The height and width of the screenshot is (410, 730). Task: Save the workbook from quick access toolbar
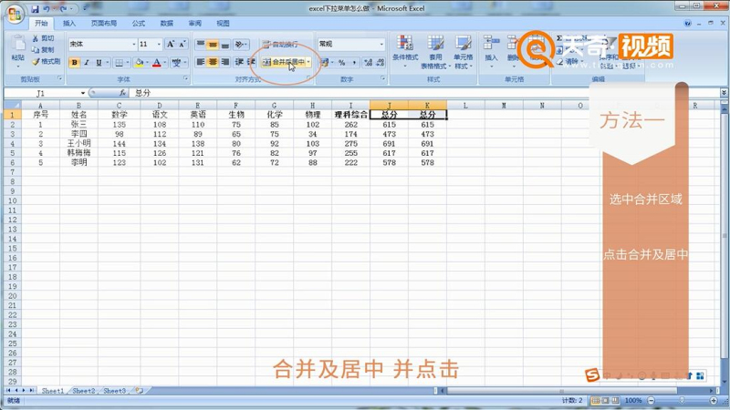(35, 8)
